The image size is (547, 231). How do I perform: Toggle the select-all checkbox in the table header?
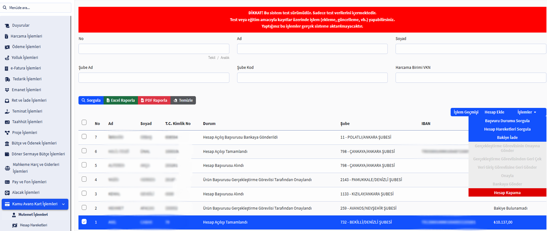coord(84,122)
